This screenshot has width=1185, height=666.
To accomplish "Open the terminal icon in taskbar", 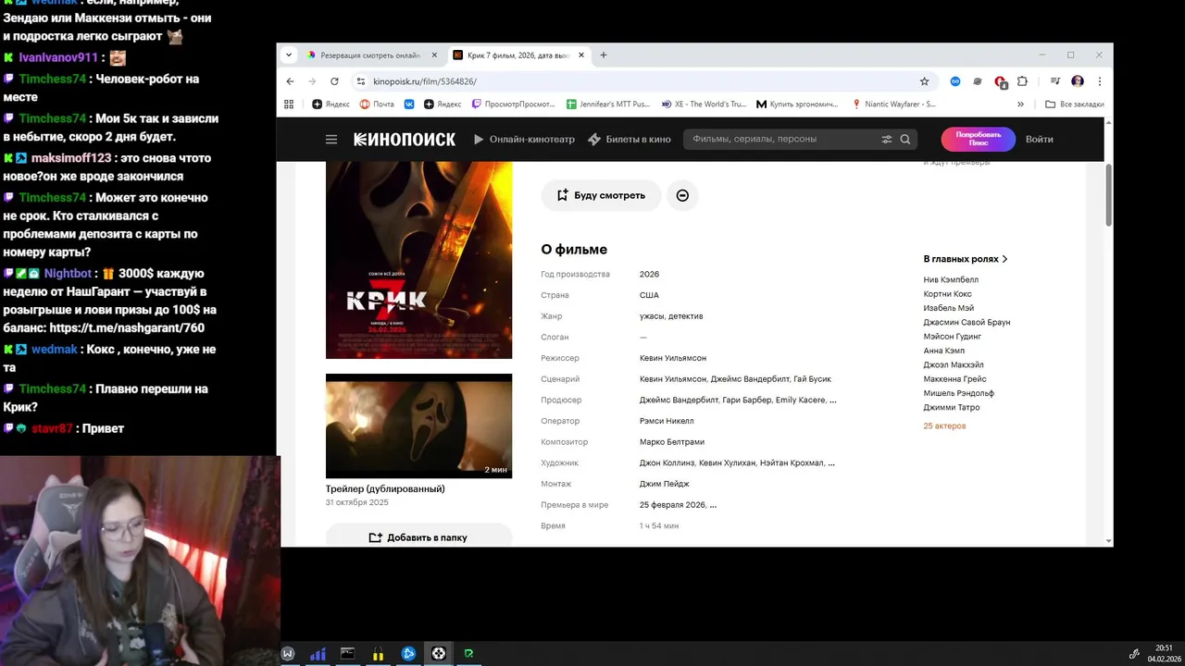I will click(x=347, y=653).
